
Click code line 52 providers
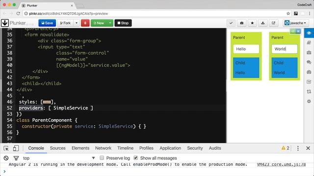click(56, 108)
